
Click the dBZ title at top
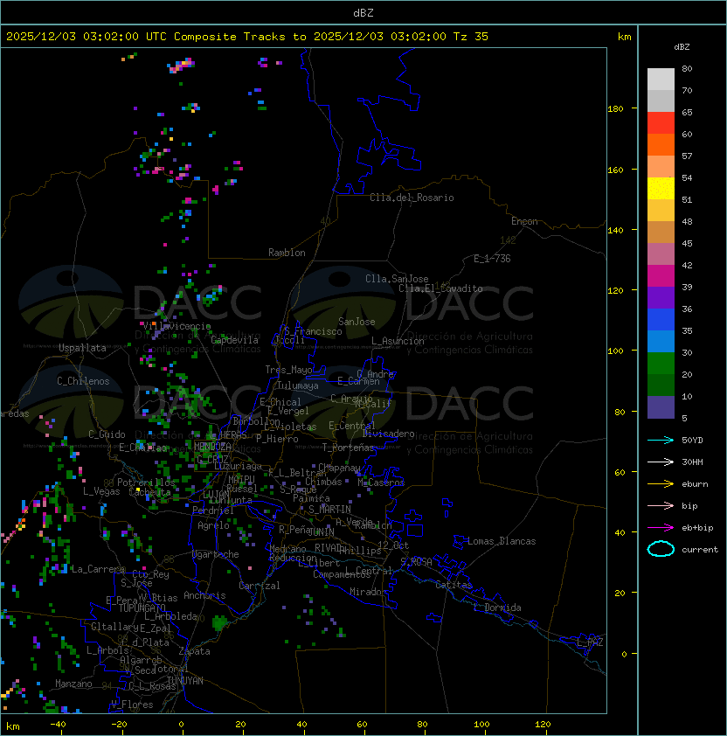click(x=363, y=12)
